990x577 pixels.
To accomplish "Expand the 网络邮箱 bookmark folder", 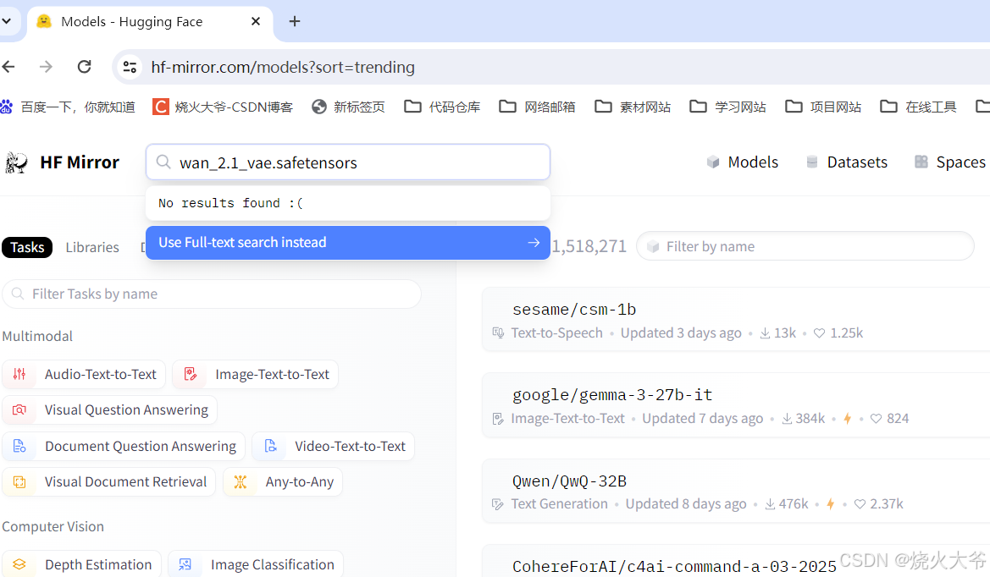I will 537,107.
